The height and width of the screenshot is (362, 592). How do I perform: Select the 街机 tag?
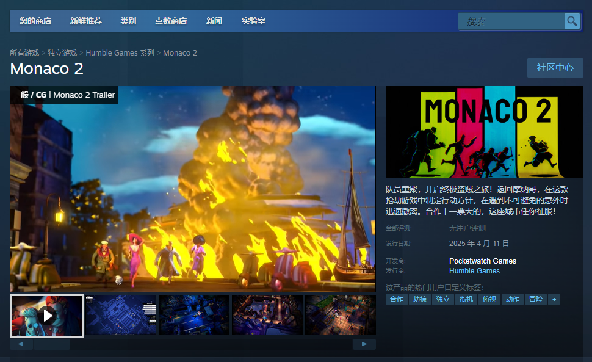coord(466,299)
